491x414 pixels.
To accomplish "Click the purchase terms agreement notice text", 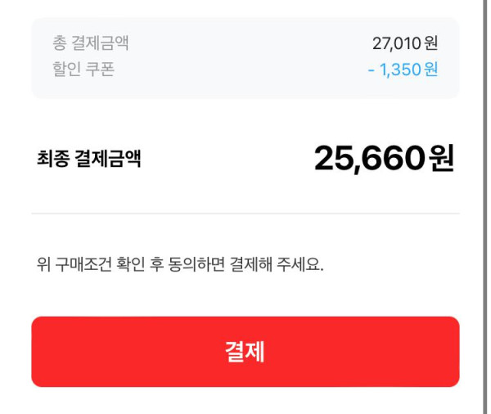I will 180,266.
